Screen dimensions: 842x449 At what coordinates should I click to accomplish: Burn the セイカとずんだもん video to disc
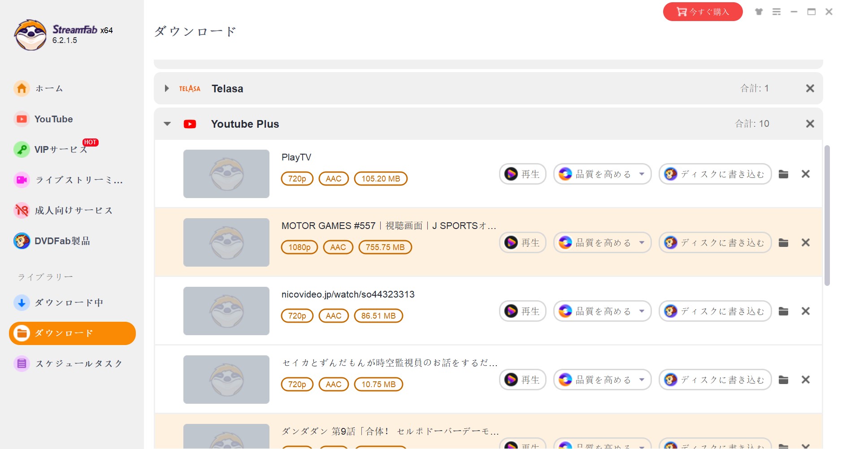point(714,380)
